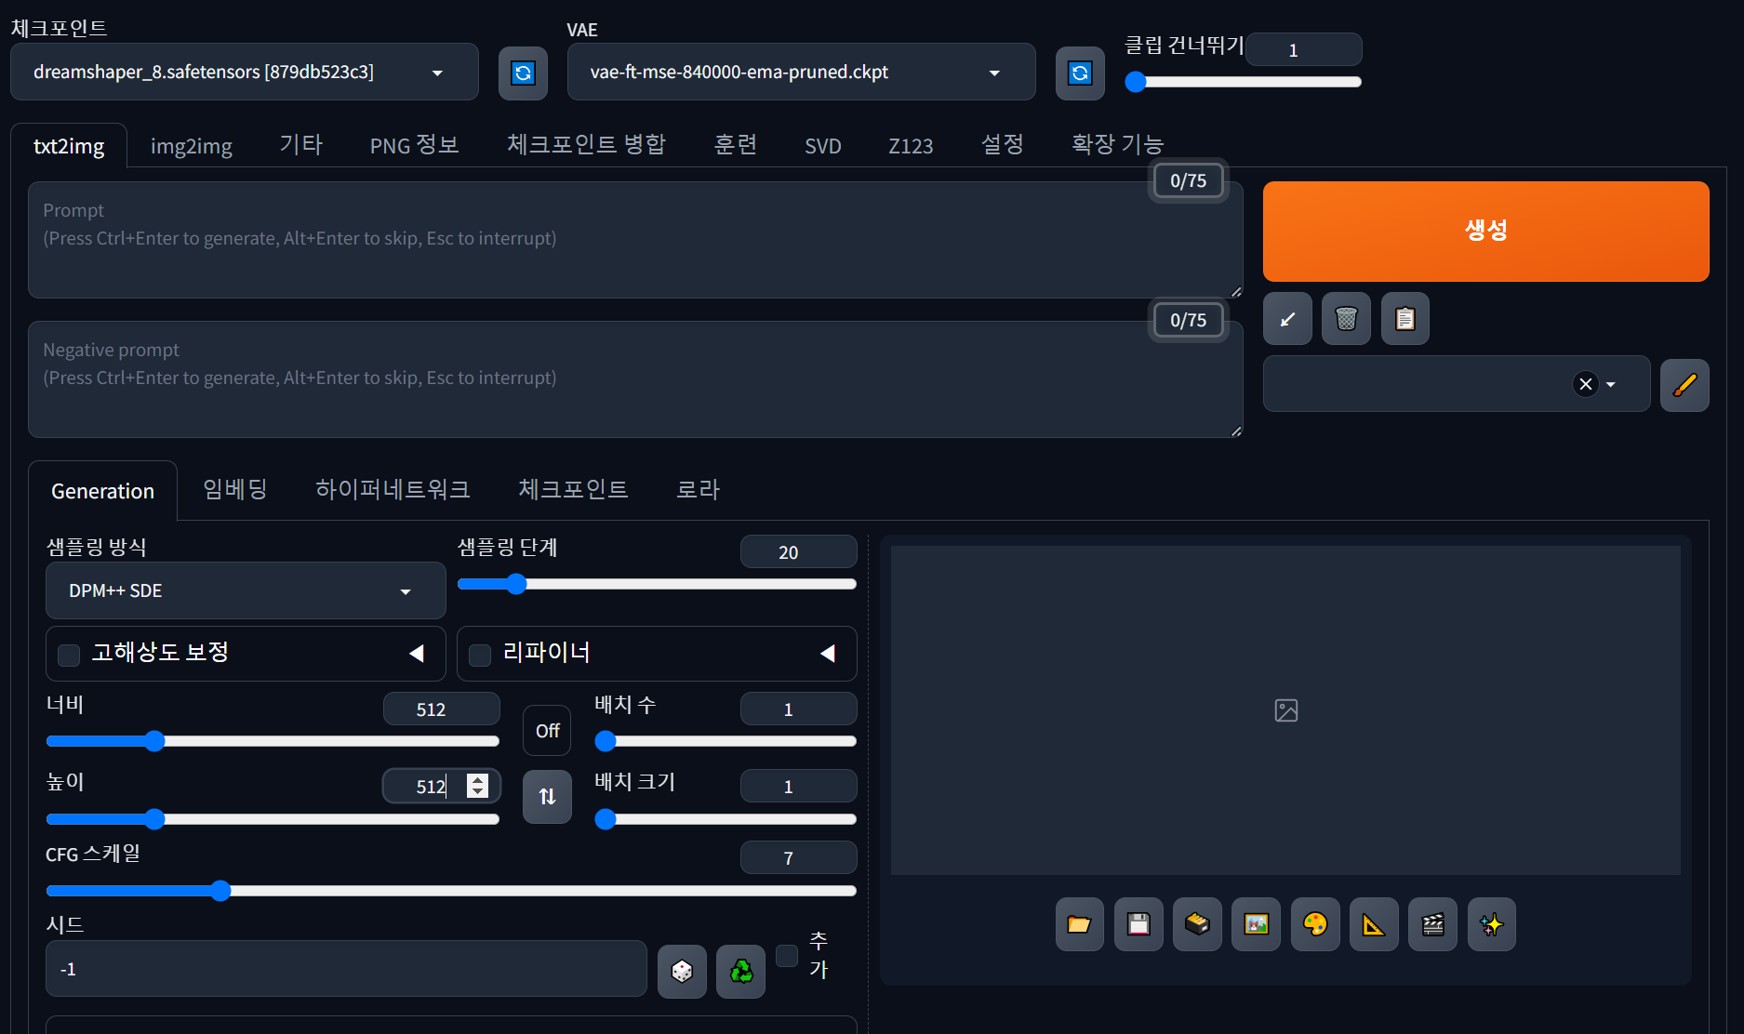Refresh the checkpoint list
The image size is (1744, 1034).
point(523,73)
